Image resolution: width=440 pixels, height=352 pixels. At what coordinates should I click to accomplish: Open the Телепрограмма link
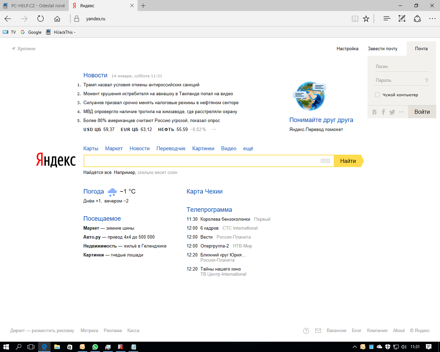point(209,210)
